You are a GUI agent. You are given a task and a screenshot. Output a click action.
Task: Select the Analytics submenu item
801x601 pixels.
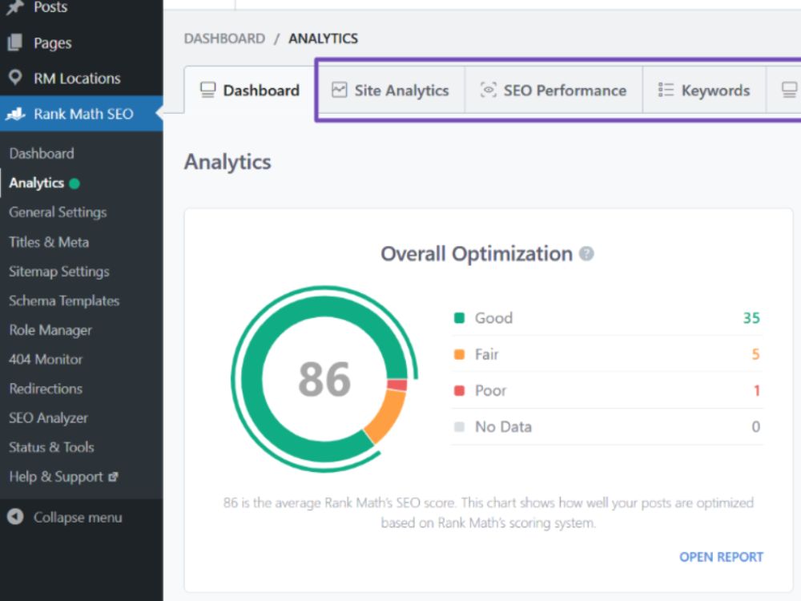tap(36, 183)
